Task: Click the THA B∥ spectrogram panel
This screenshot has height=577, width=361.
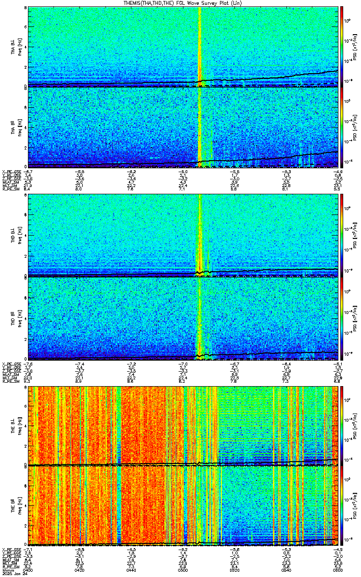Action: 183,127
